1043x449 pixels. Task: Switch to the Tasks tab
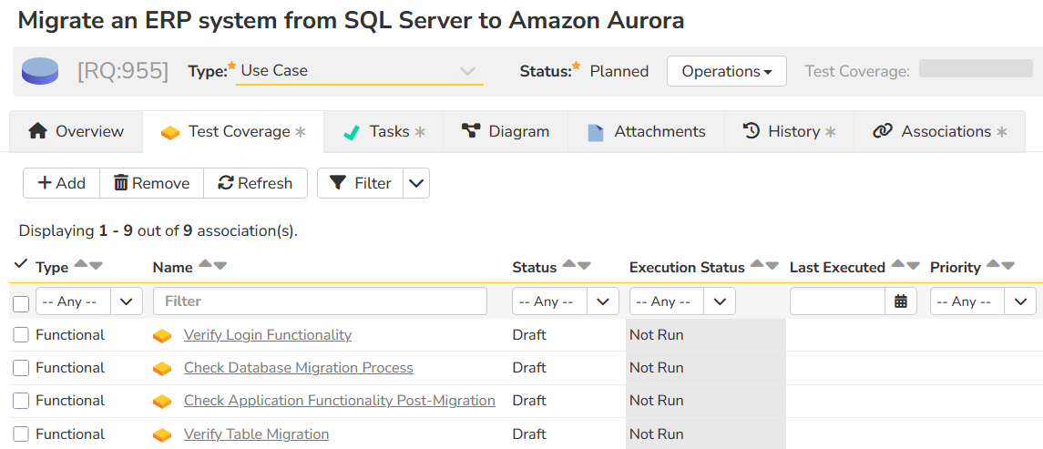pyautogui.click(x=383, y=132)
